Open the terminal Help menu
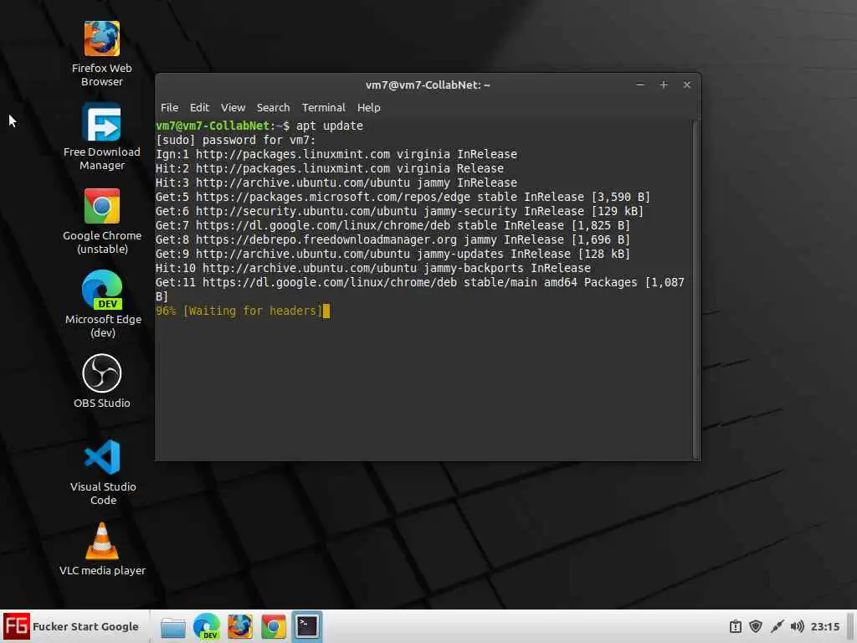 click(369, 108)
